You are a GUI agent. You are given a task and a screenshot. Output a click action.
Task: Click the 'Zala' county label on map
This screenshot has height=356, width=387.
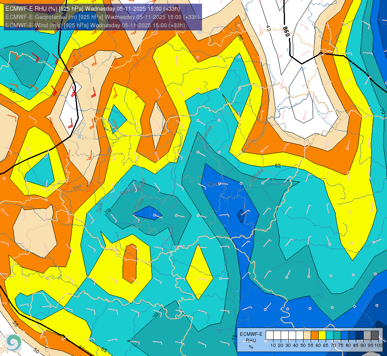tap(100, 209)
